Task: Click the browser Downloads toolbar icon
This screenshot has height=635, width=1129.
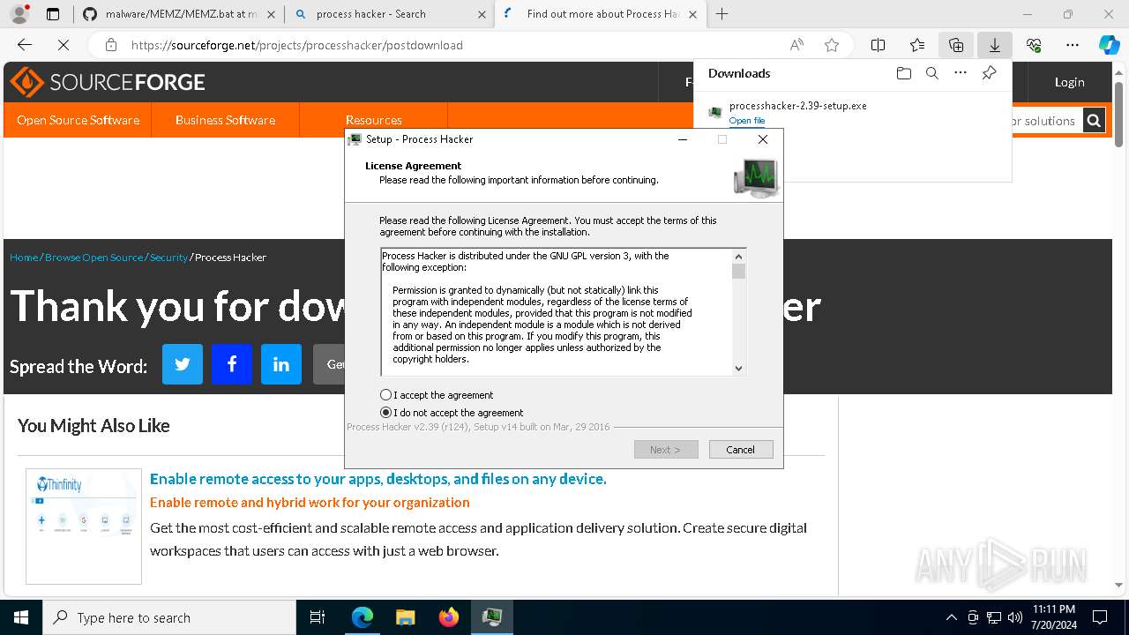Action: click(x=994, y=45)
